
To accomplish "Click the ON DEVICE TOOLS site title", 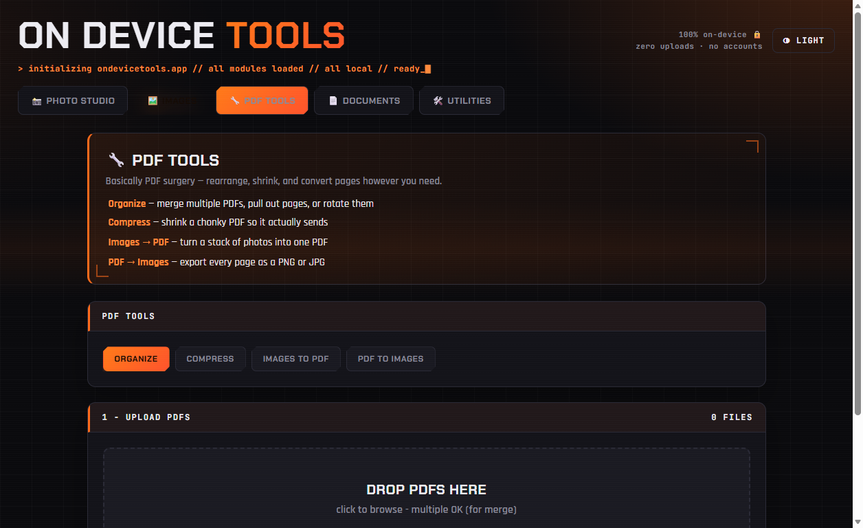I will (x=181, y=35).
